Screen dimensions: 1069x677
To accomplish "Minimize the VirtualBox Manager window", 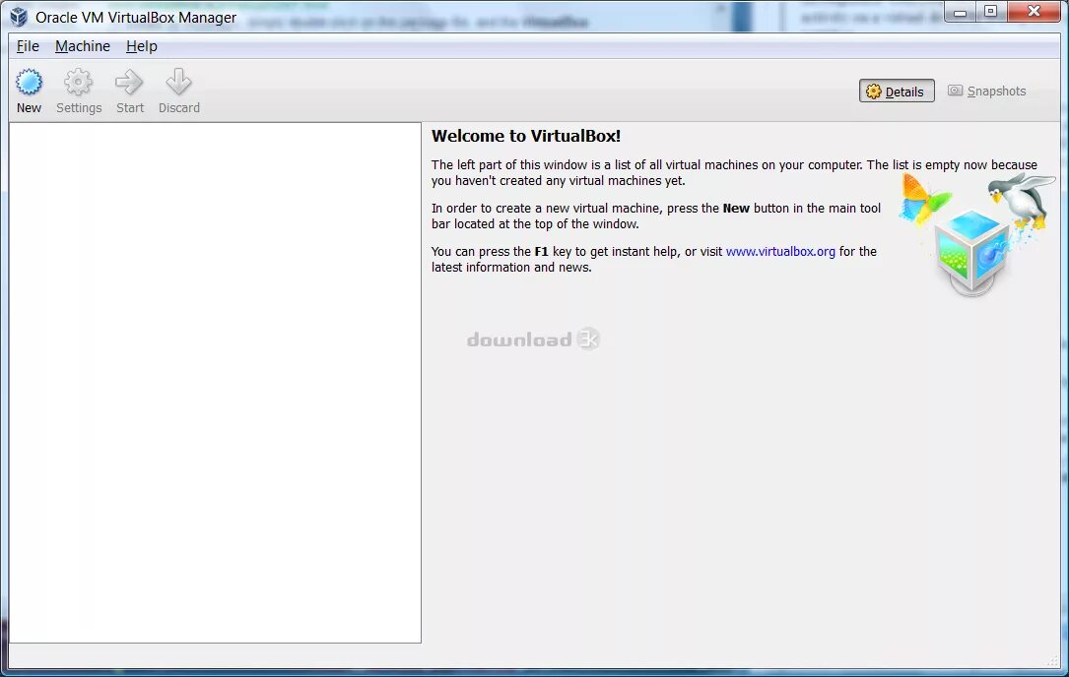I will [960, 12].
